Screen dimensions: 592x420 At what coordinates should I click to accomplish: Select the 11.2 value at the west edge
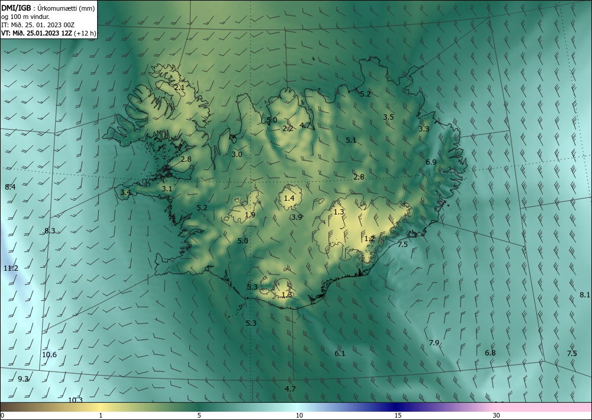[11, 268]
